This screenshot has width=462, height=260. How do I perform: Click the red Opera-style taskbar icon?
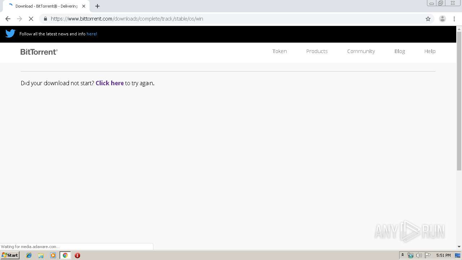click(x=77, y=255)
